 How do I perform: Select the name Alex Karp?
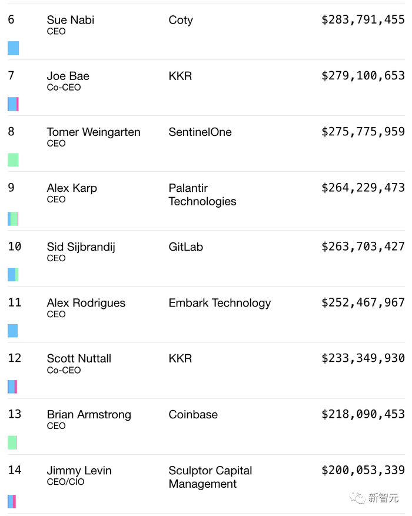tap(72, 188)
